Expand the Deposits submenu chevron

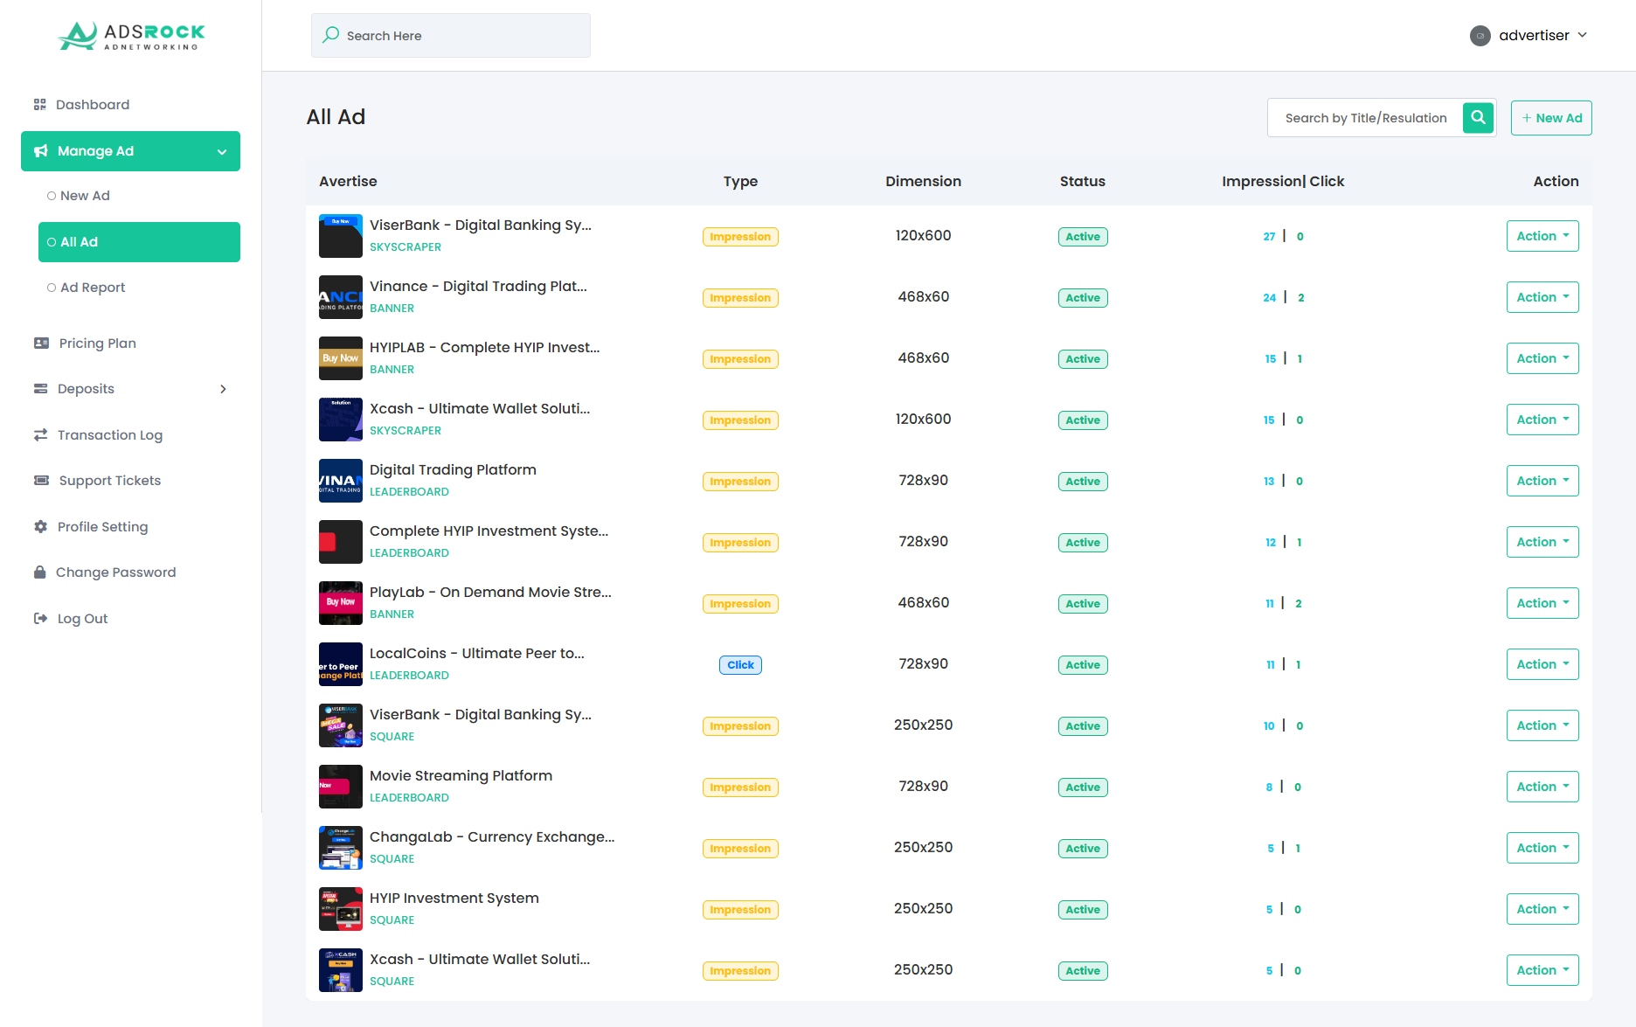pyautogui.click(x=223, y=389)
